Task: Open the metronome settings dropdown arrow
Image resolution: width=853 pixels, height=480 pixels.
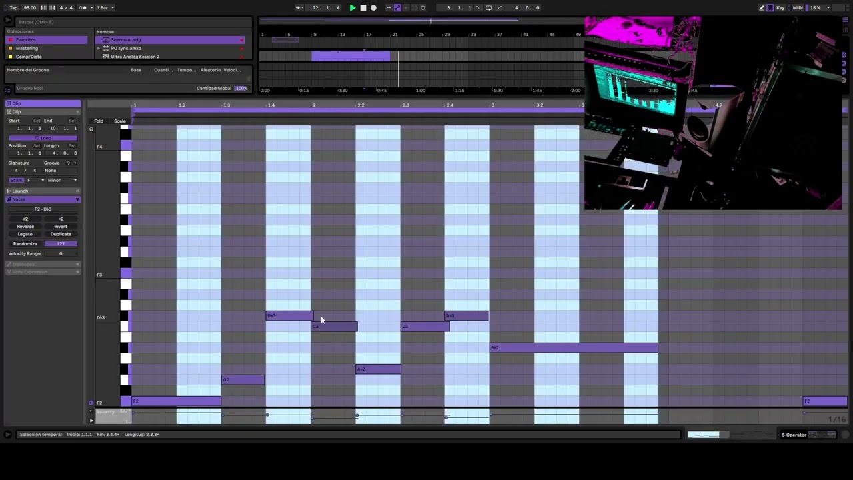Action: 92,8
